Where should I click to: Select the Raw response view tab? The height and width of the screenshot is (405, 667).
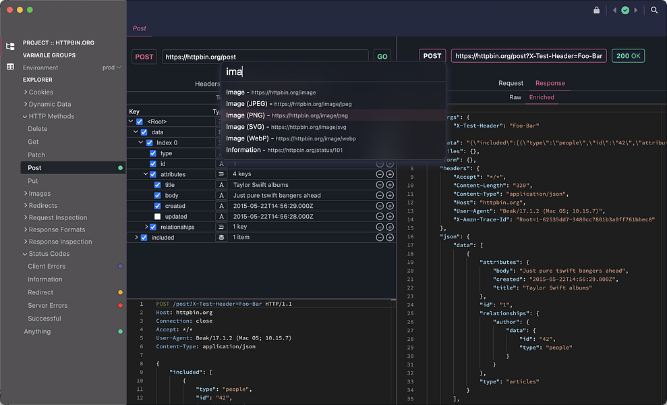tap(515, 97)
